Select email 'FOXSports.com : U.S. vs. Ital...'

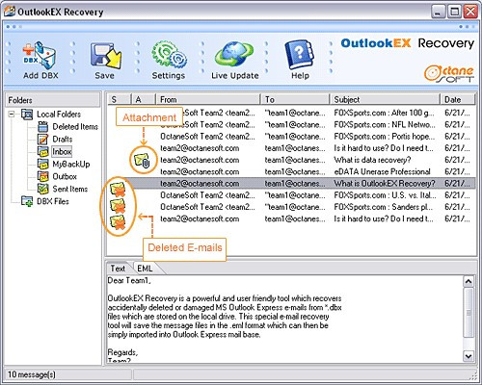point(291,195)
